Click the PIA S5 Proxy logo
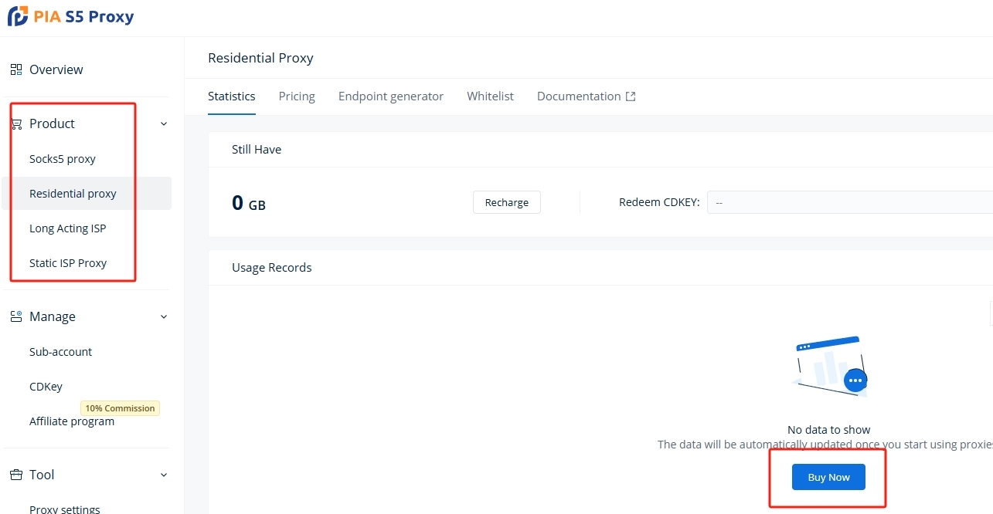Viewport: 993px width, 514px height. [70, 16]
